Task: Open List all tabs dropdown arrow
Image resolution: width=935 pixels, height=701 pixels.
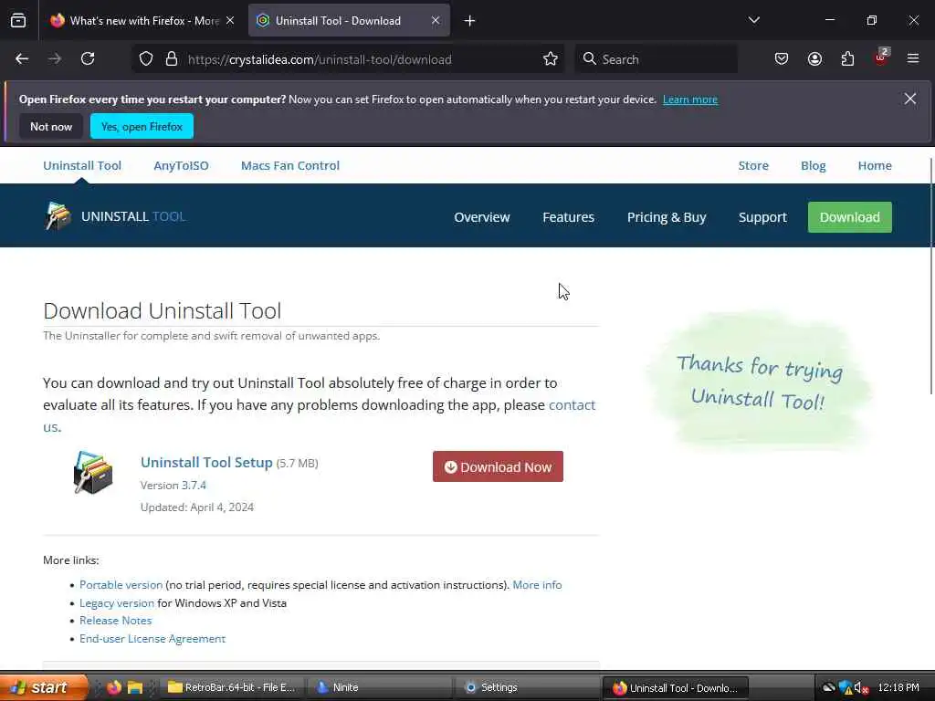Action: pyautogui.click(x=753, y=20)
